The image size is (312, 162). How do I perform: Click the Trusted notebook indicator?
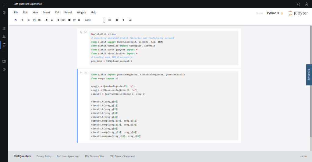pyautogui.click(x=260, y=13)
